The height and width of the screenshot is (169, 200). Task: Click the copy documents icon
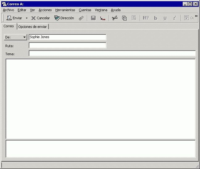pyautogui.click(x=124, y=18)
